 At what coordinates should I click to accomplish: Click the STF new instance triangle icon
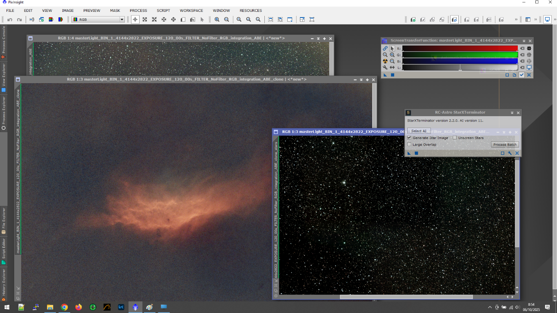(386, 75)
